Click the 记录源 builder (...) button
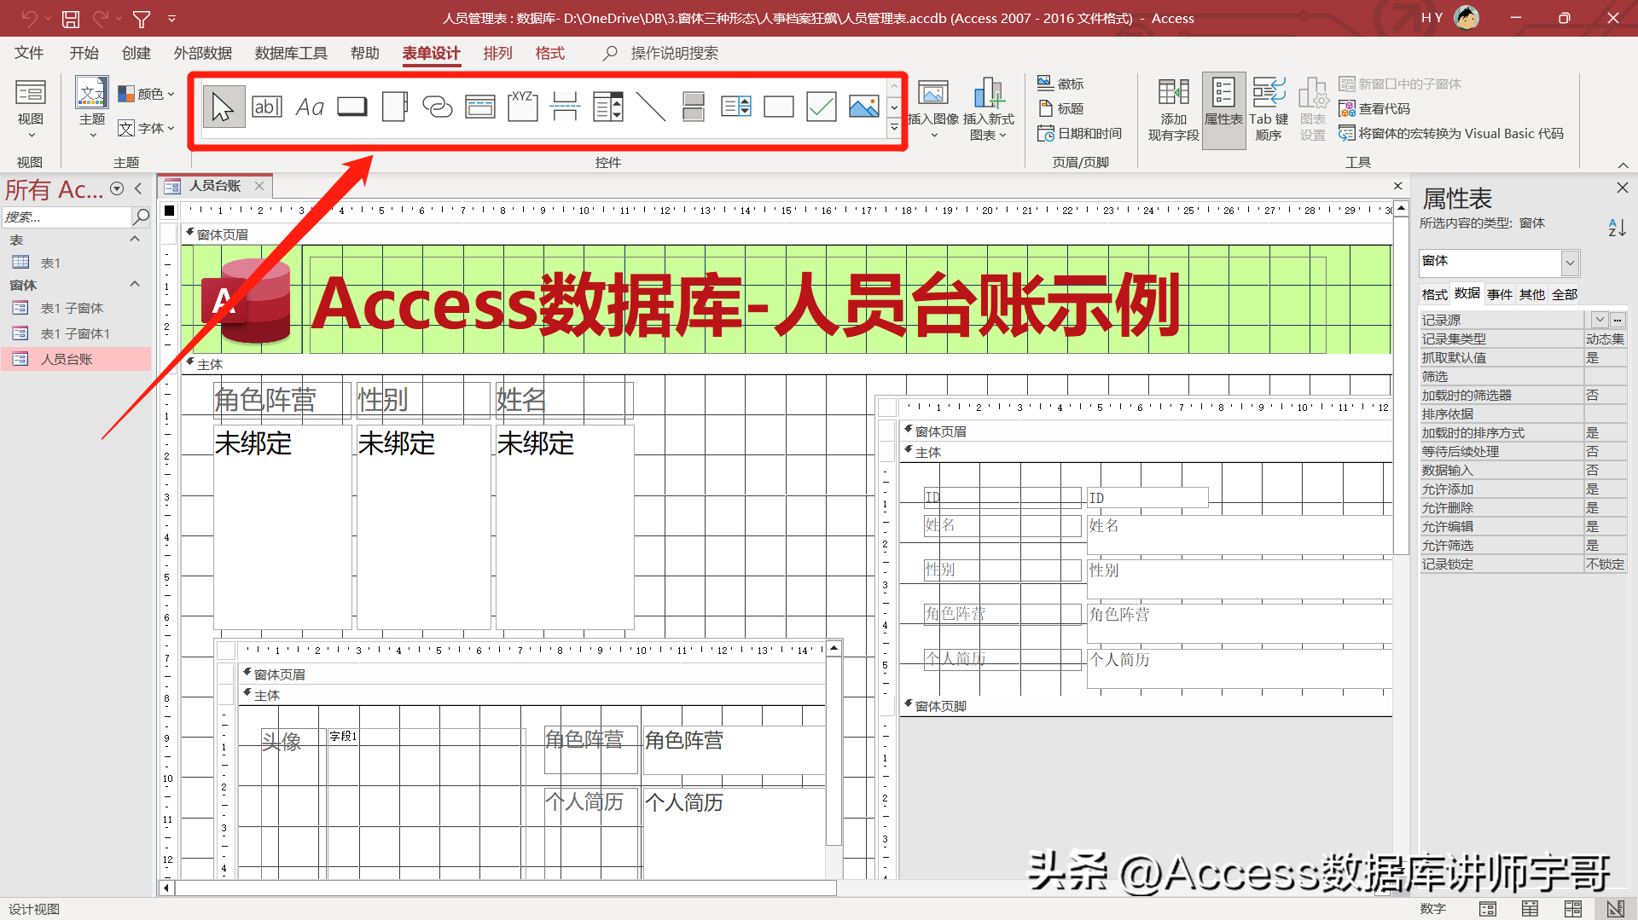The height and width of the screenshot is (920, 1638). pos(1618,320)
